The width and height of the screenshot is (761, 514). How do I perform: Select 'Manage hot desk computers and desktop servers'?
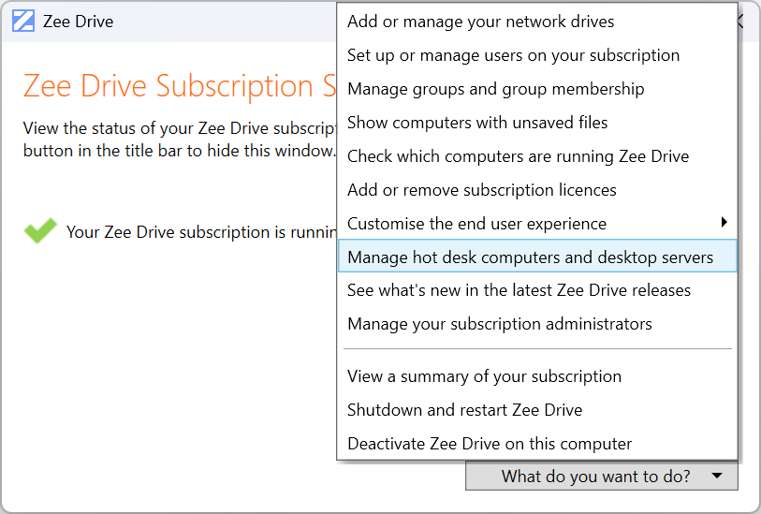click(x=530, y=257)
